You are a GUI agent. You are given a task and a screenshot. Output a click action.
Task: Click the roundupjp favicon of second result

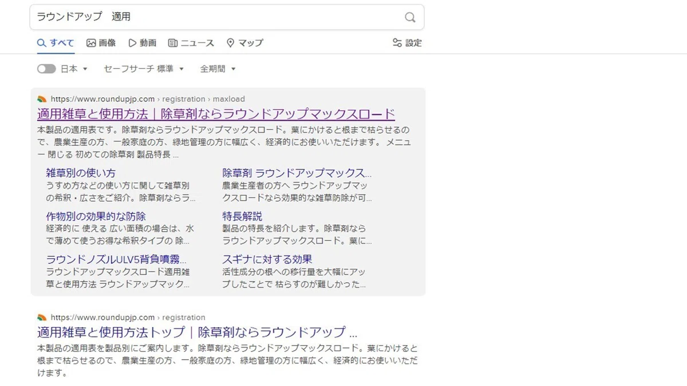point(42,317)
